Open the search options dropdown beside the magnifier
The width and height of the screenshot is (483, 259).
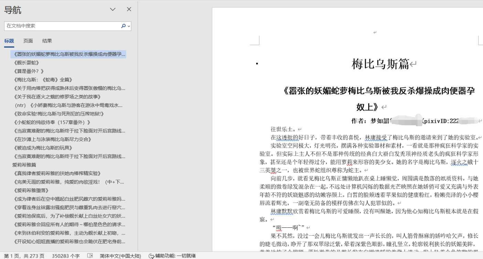click(x=128, y=25)
